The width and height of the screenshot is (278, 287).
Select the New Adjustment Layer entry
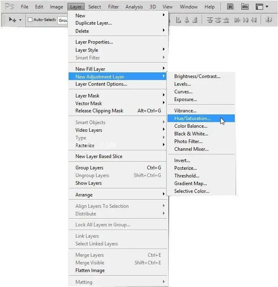point(117,76)
